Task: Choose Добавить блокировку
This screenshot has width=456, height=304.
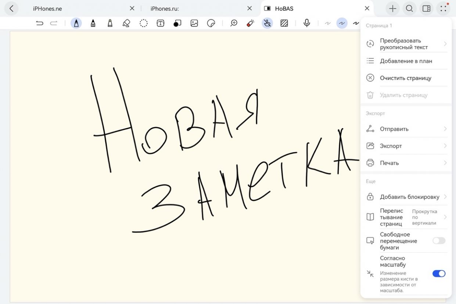Action: coord(406,197)
